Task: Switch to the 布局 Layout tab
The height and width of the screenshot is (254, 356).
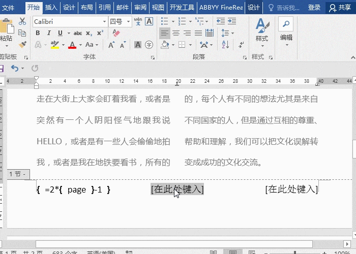Action: 87,8
